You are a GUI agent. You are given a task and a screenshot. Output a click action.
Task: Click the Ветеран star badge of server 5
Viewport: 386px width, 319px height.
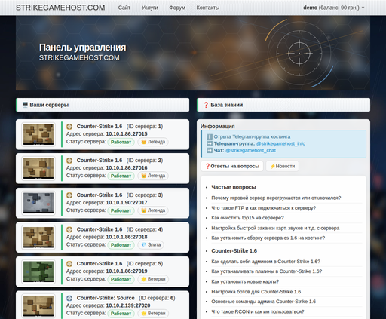click(x=153, y=279)
